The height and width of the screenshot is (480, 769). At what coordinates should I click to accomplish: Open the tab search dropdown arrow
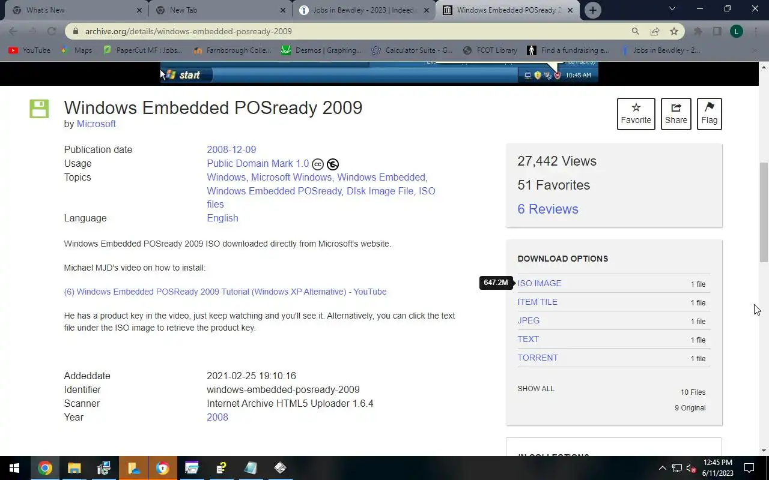click(672, 9)
